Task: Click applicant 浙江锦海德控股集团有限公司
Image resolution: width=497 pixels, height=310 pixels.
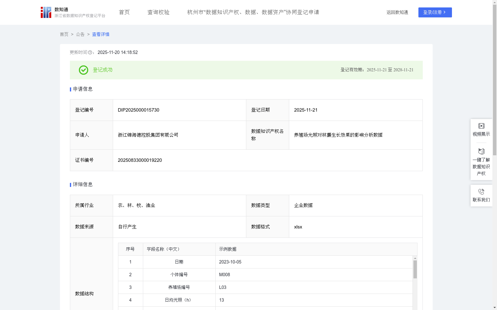Action: click(x=148, y=135)
